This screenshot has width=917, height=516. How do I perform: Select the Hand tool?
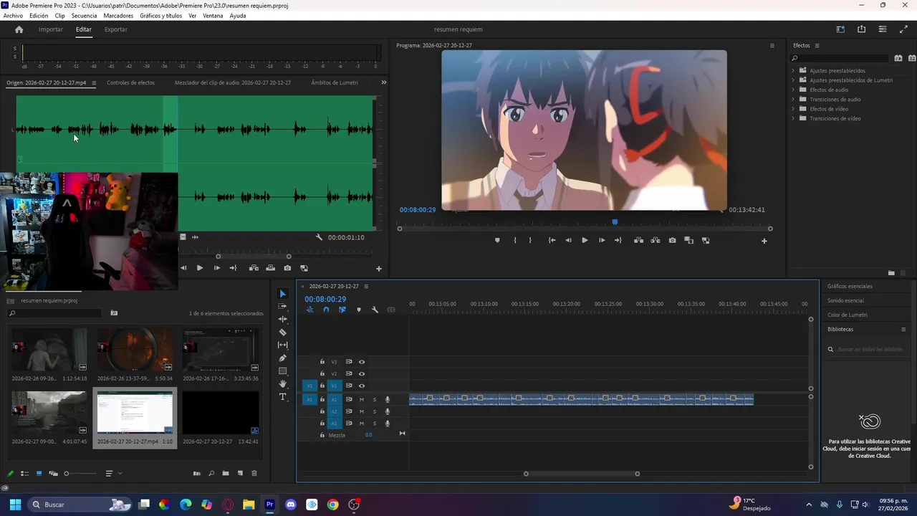(x=282, y=383)
